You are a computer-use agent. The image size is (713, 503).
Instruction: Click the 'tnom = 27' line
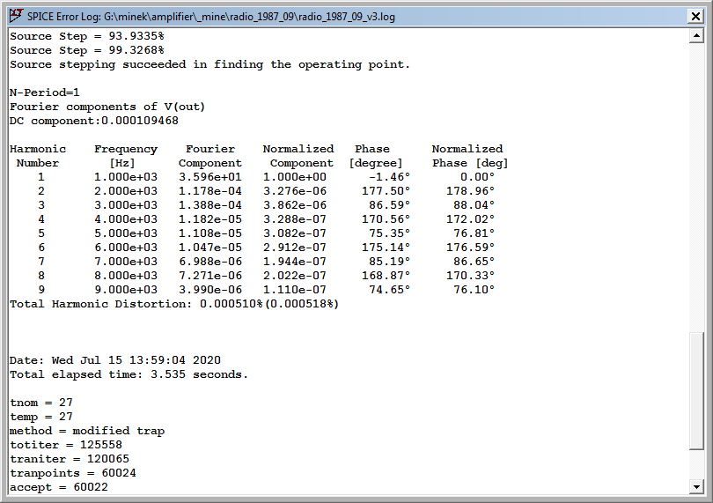tap(40, 403)
